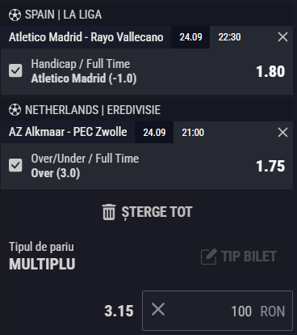
Task: Click the 1.75 odds value
Action: 270,166
